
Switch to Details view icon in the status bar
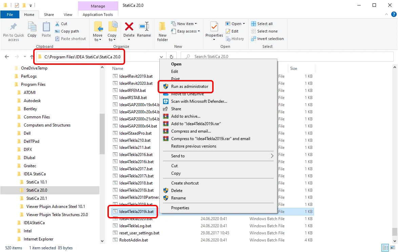(385, 248)
